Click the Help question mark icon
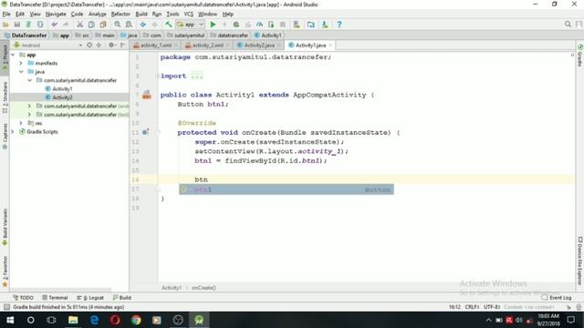 (339, 25)
